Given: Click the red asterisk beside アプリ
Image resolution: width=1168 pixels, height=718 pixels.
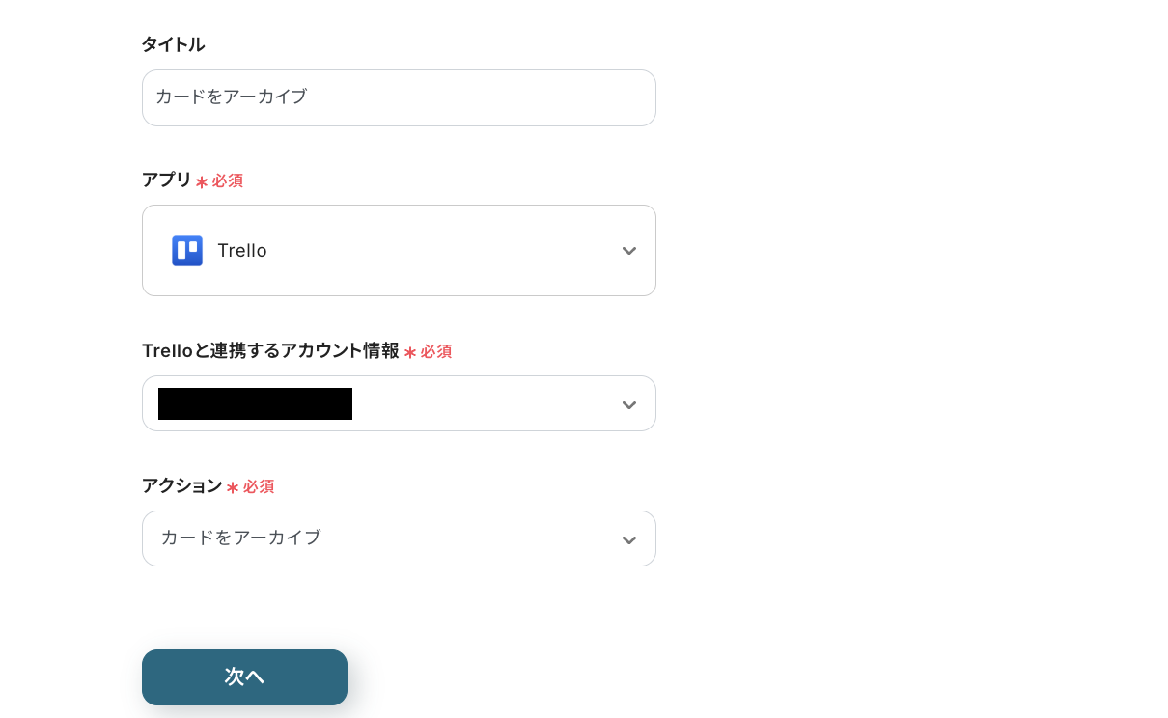Looking at the screenshot, I should (202, 181).
